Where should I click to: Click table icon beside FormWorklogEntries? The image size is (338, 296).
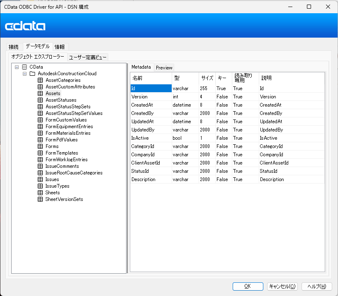40,160
